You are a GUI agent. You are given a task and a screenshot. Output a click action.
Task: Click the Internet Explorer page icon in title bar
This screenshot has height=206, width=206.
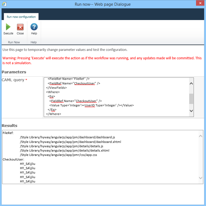[4, 4]
